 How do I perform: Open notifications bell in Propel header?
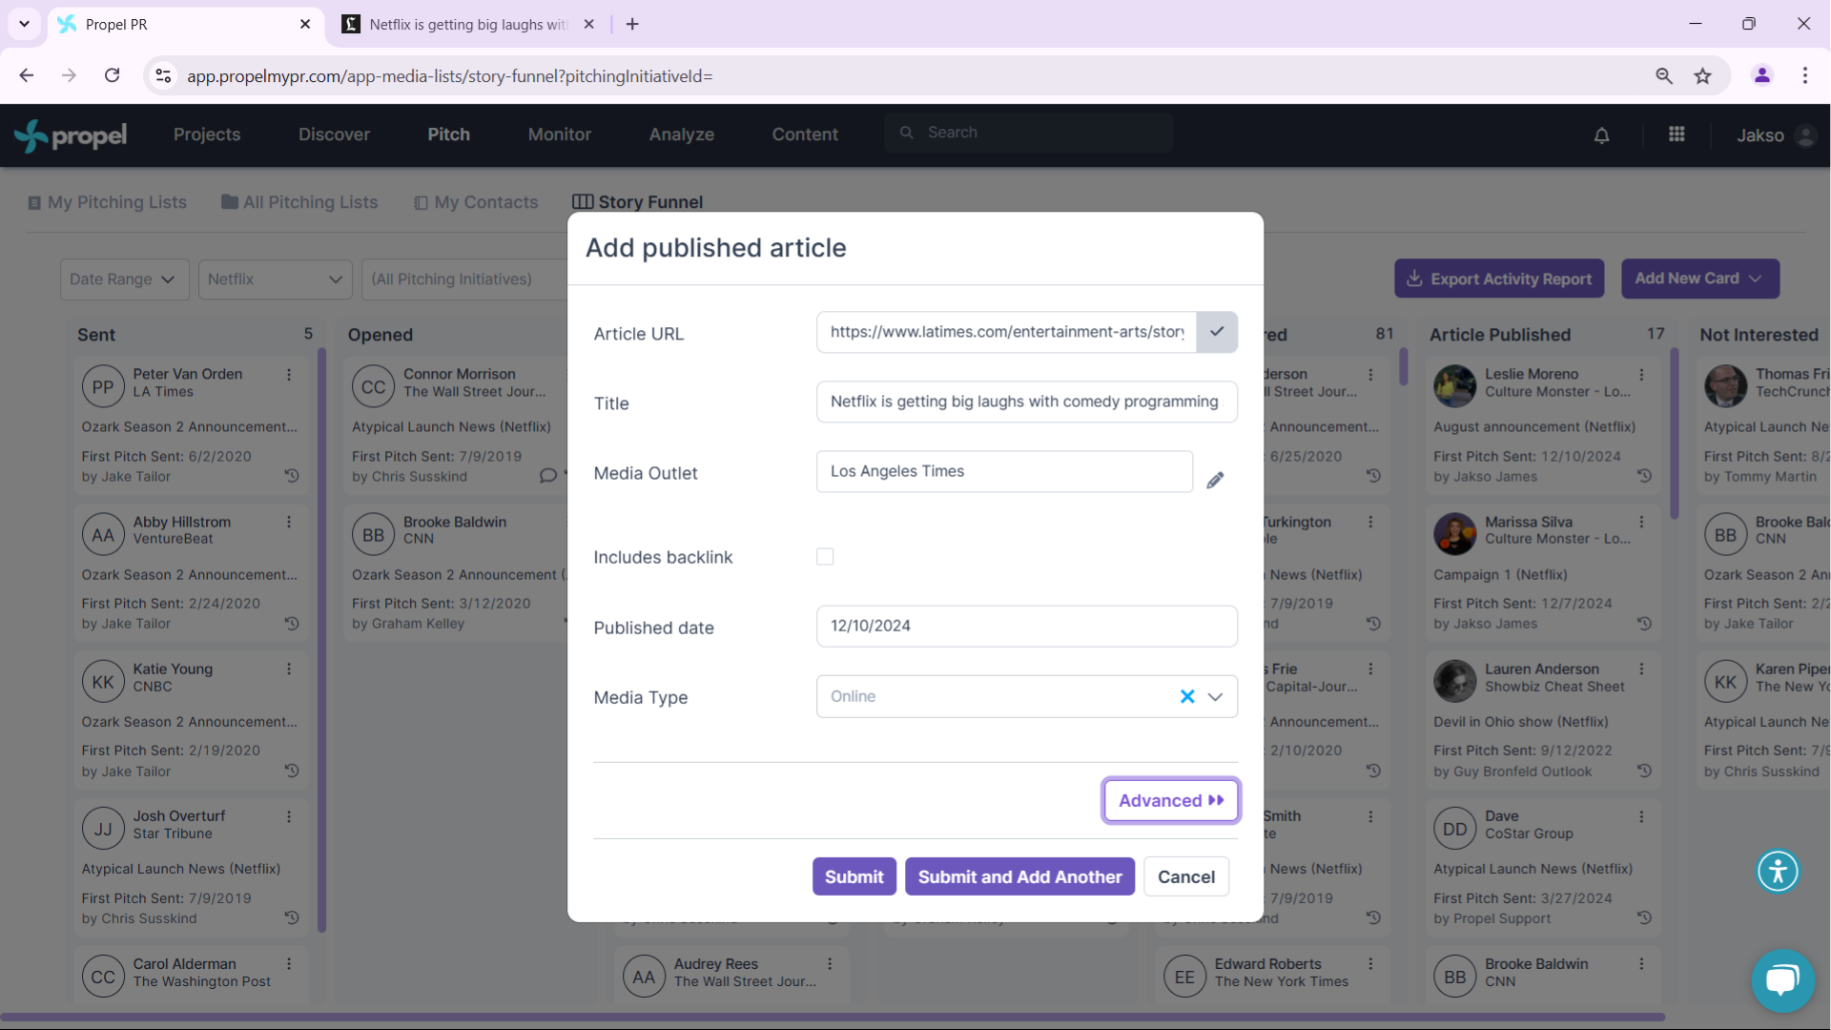click(x=1602, y=135)
